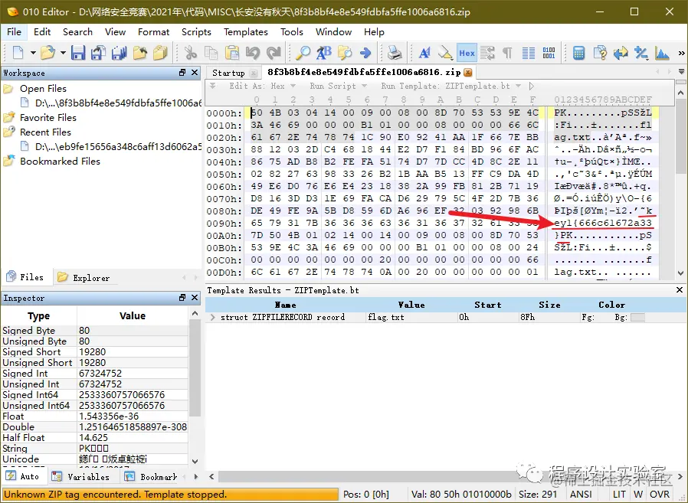Open the File menu
The width and height of the screenshot is (688, 503).
[x=14, y=32]
